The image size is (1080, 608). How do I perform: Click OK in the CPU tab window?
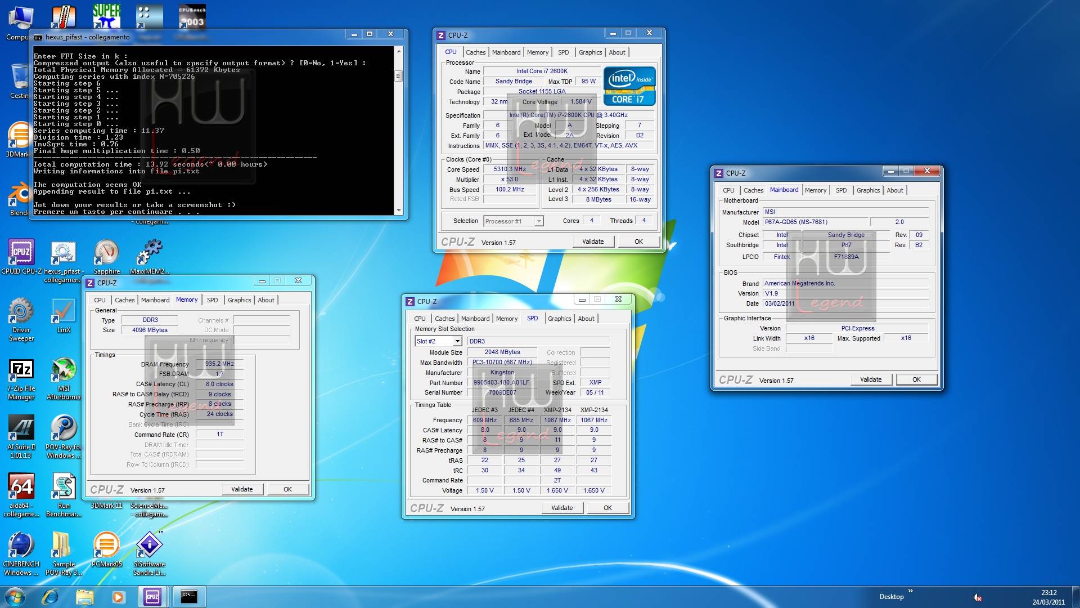638,242
